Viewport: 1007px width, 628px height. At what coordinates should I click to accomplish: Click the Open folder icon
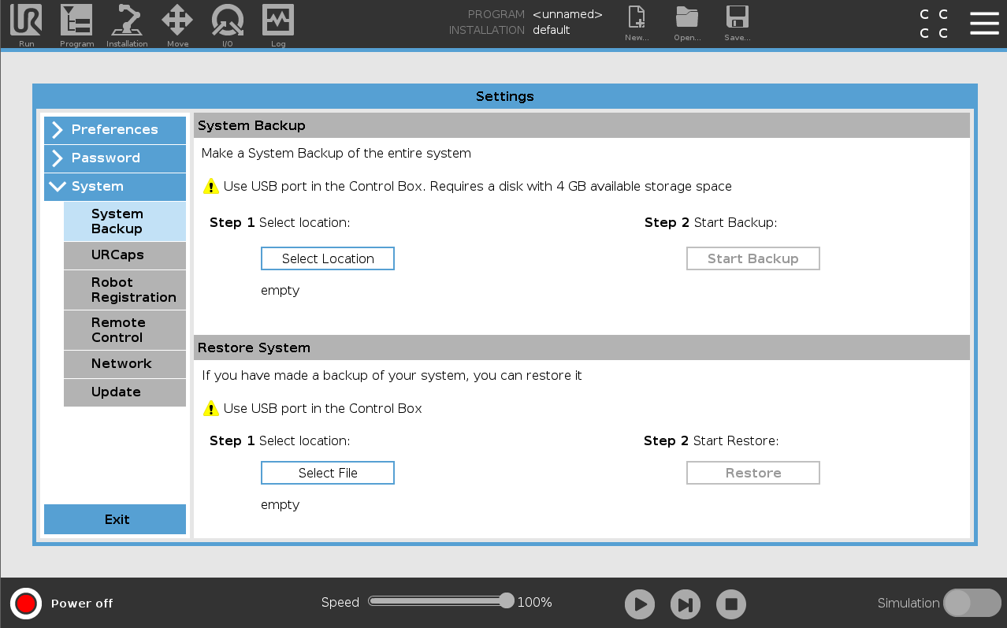[x=687, y=19]
